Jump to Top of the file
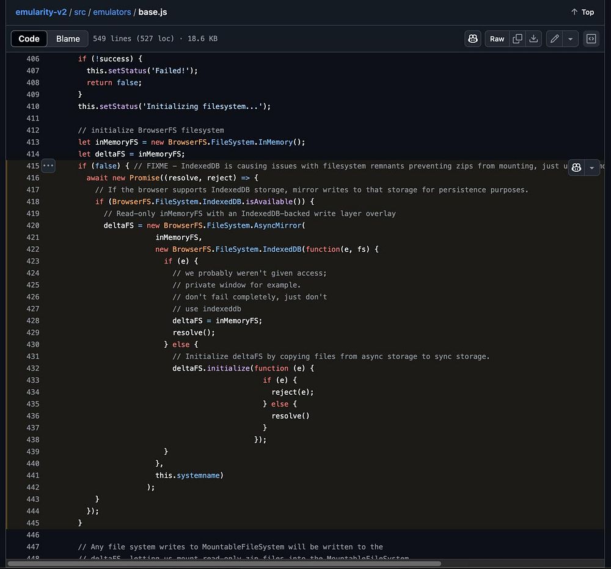 click(x=582, y=12)
